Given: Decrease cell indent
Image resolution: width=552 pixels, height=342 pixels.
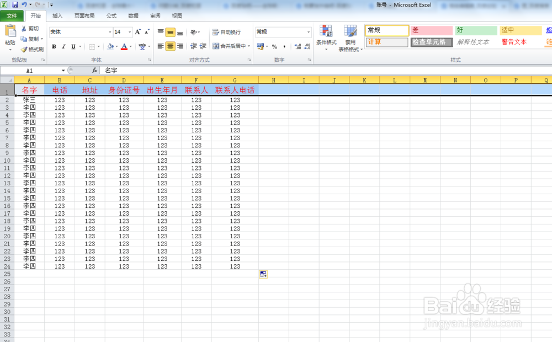Looking at the screenshot, I should click(x=194, y=46).
